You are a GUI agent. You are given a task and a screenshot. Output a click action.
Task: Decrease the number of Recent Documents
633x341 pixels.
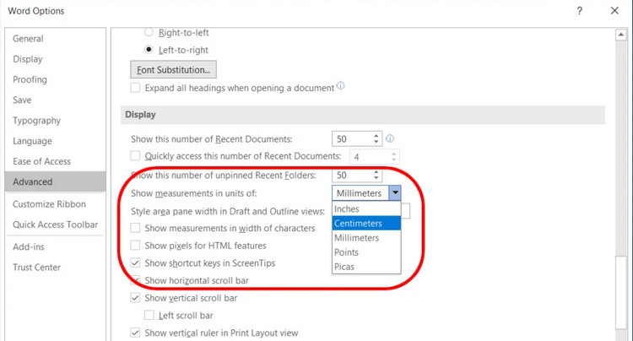click(376, 143)
